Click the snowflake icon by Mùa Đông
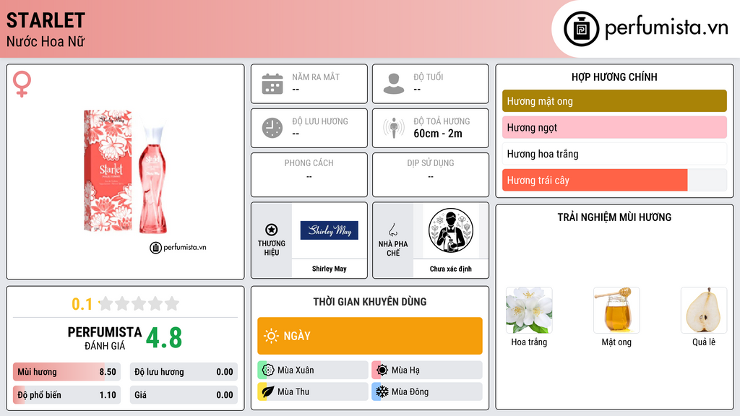This screenshot has width=740, height=416. [x=382, y=391]
